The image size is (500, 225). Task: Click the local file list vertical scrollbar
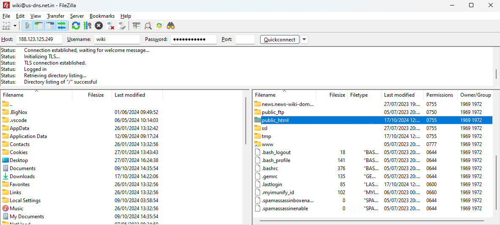click(246, 121)
